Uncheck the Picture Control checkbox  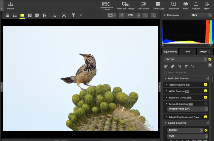pos(205,85)
